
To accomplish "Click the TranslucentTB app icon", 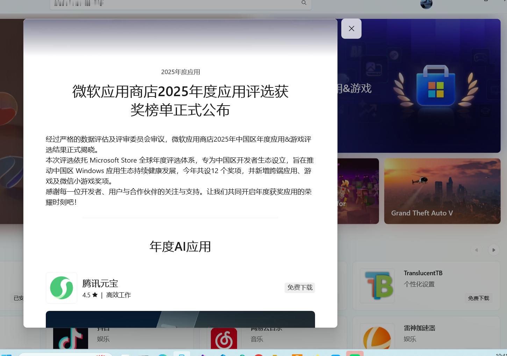I will [377, 285].
